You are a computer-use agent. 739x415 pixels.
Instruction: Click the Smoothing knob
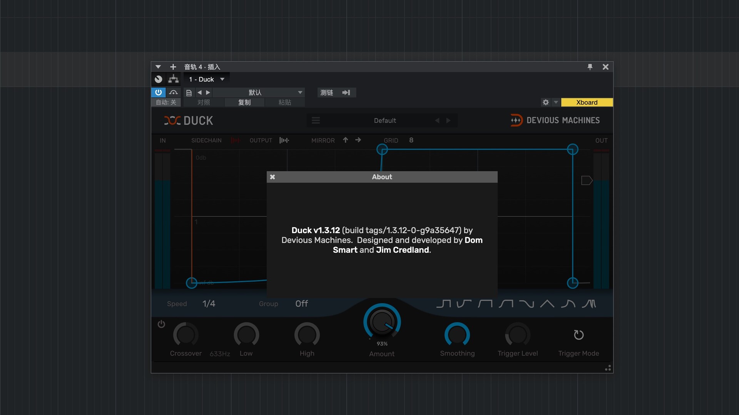pyautogui.click(x=457, y=335)
